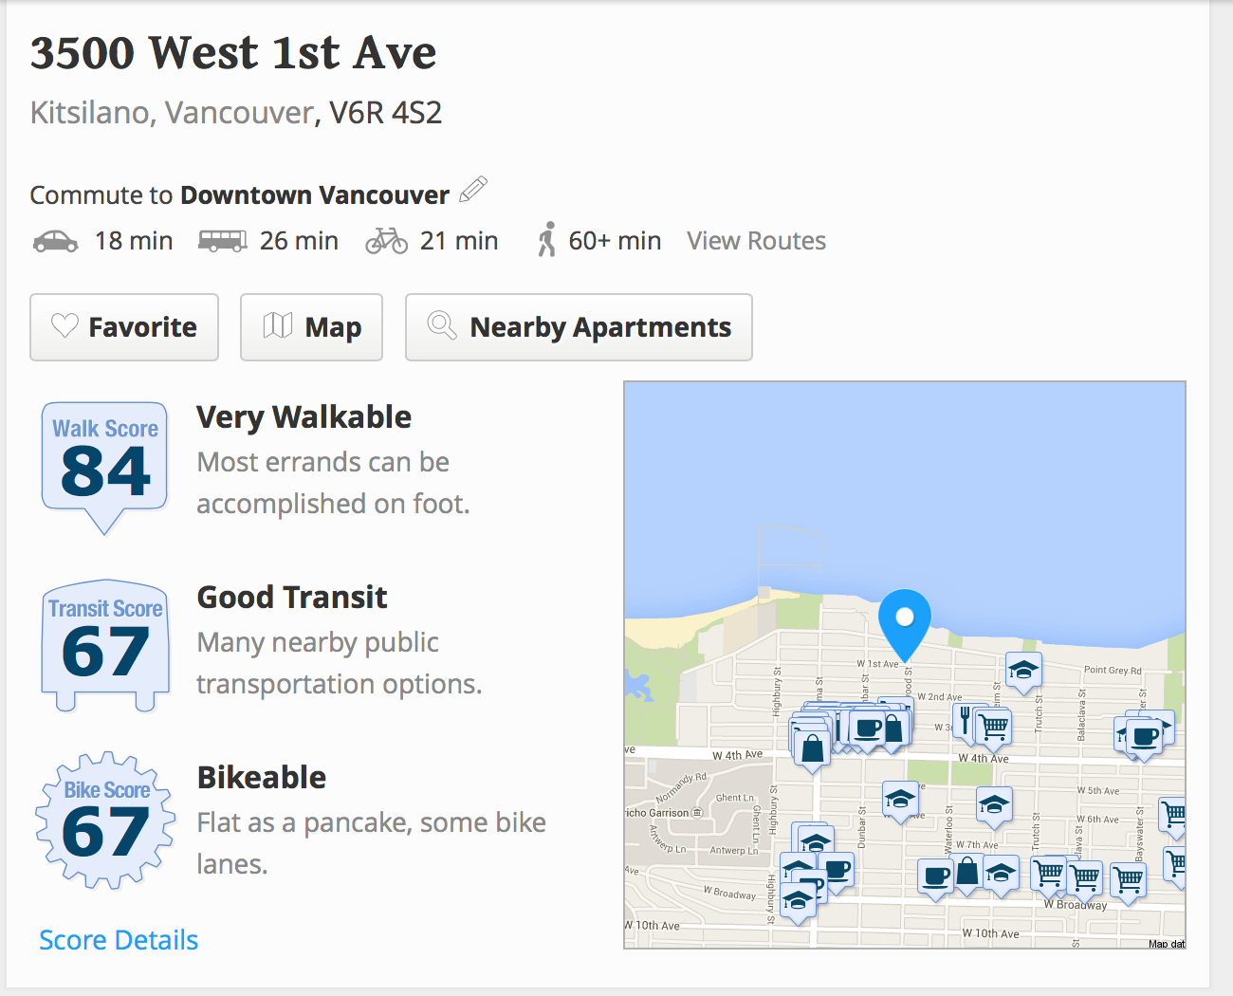The image size is (1233, 996).
Task: Click the bicycle commute icon
Action: [387, 241]
